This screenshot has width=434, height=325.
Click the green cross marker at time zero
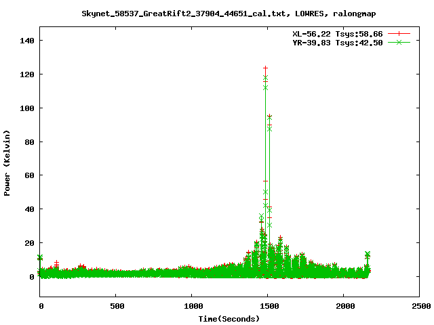(x=40, y=257)
